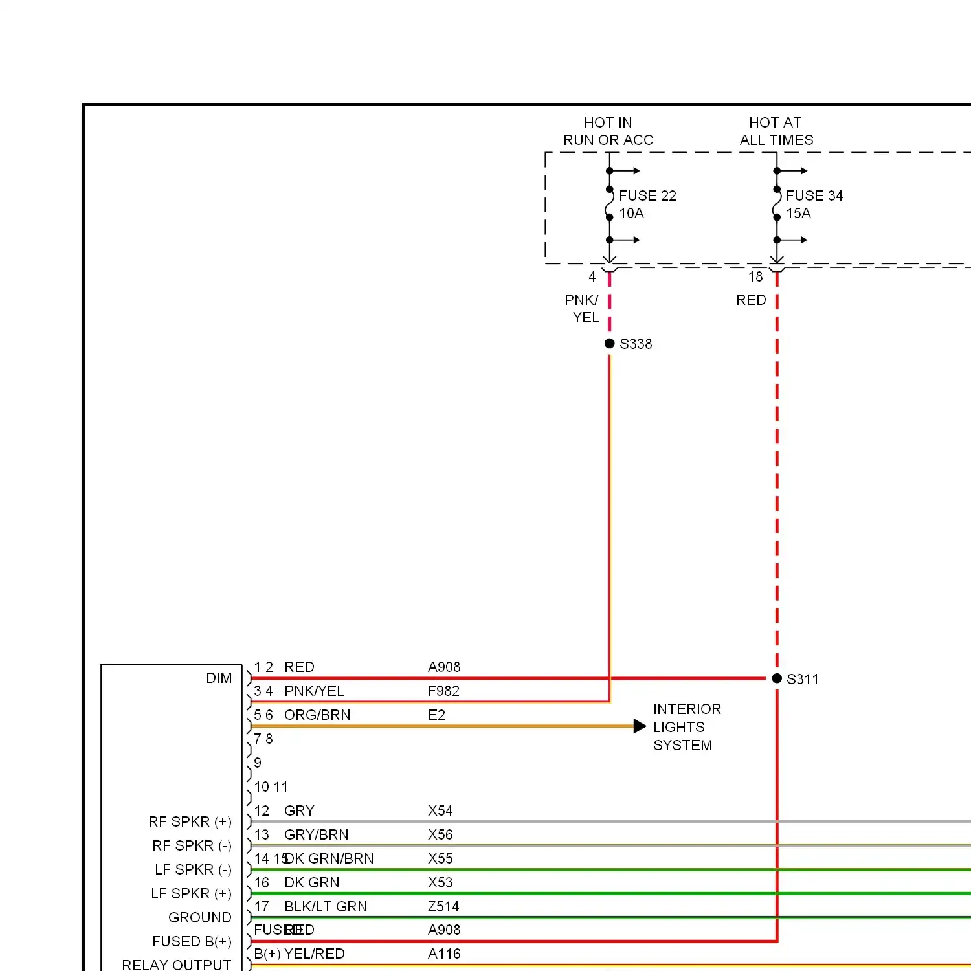Click the black splice dot at S311
Viewport: 971px width, 971px height.
tap(777, 678)
